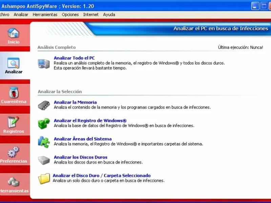Viewport: 271px width, 203px height.
Task: Select Analizar el Disco Duro / Carpeta Seleccionado
Action: click(x=102, y=175)
